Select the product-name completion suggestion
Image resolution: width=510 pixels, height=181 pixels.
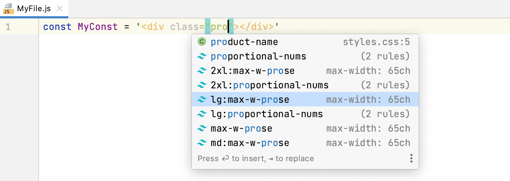pos(245,42)
